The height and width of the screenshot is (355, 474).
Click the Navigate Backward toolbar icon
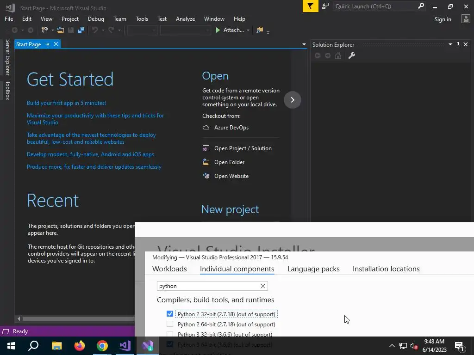click(14, 30)
